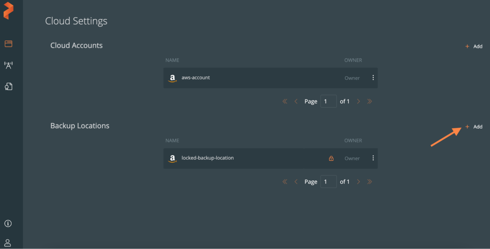Click the Amazon logo beside aws-account
Viewport: 490px width, 249px height.
click(173, 78)
